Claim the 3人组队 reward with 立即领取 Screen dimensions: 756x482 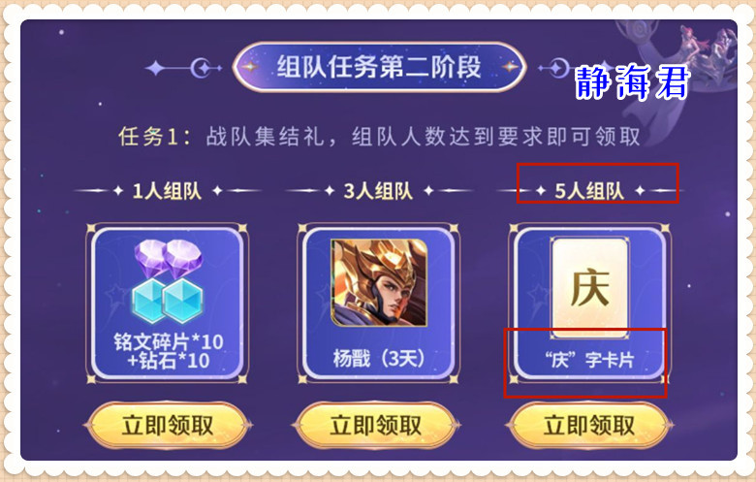coord(376,425)
